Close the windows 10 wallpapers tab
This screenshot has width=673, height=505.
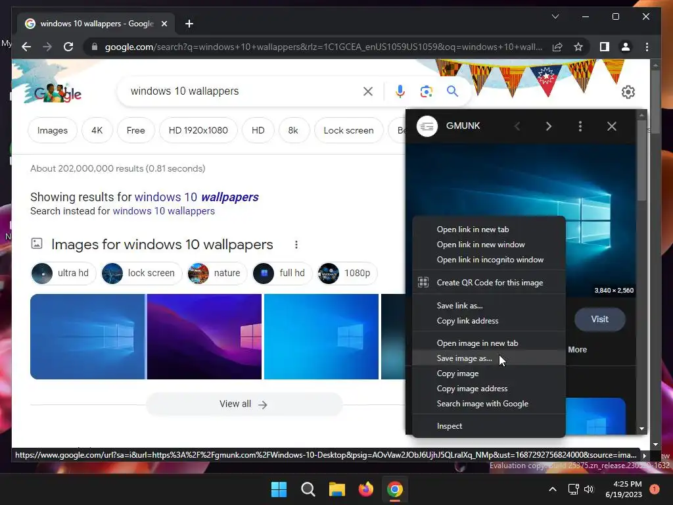click(x=164, y=24)
